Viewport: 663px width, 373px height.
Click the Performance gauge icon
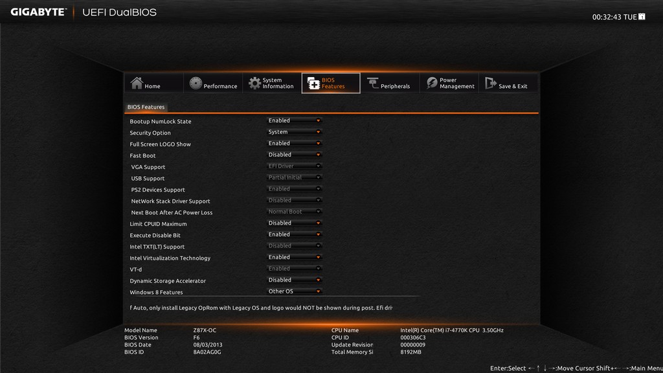click(196, 83)
